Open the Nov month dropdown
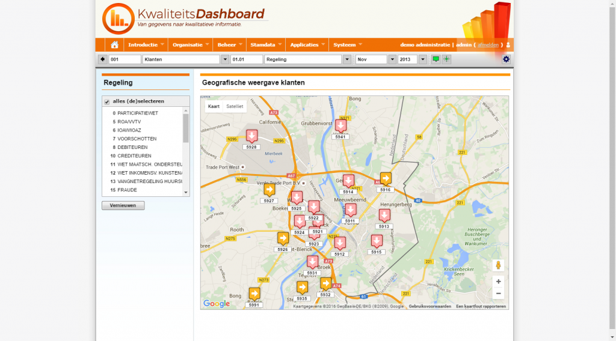Viewport: 616px width, 341px height. [392, 59]
